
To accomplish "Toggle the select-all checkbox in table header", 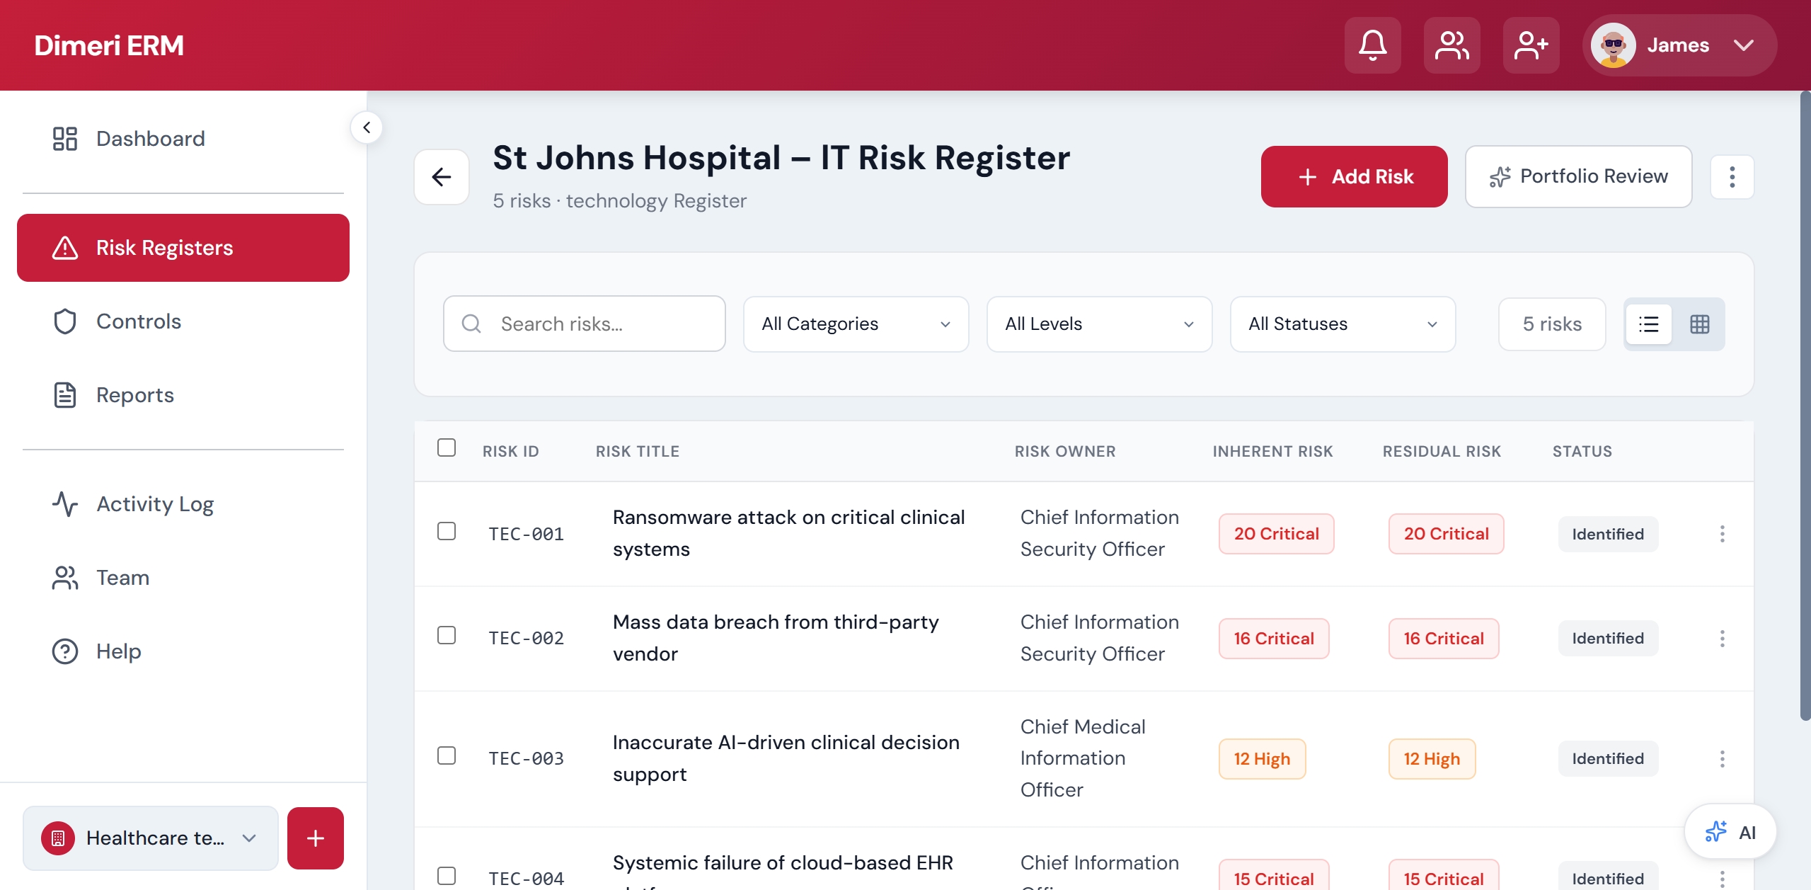I will 447,447.
